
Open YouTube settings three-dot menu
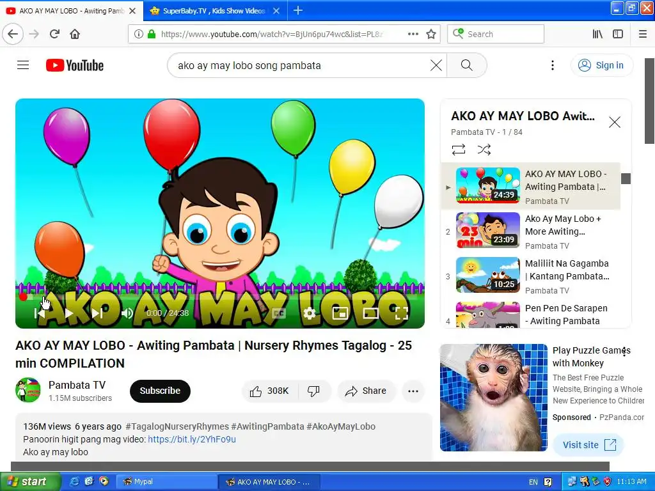[x=552, y=65]
